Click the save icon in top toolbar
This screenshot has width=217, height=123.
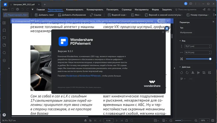[x=12, y=9]
